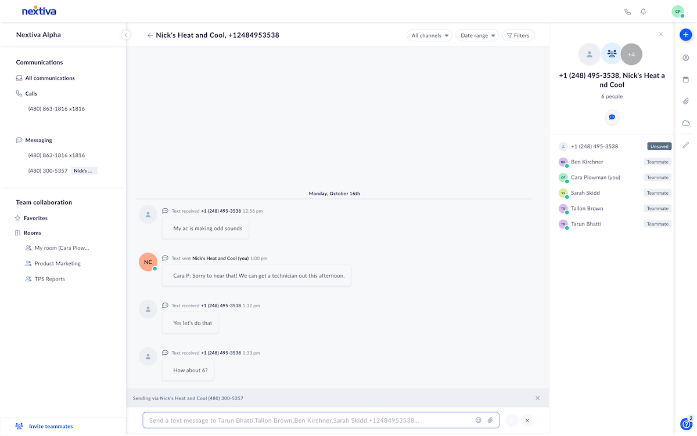Click the blue message icon under 6 people
The width and height of the screenshot is (697, 436).
click(x=612, y=117)
